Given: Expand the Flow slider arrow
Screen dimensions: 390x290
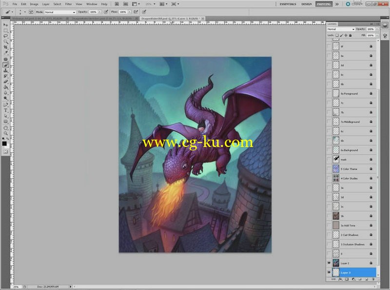Looking at the screenshot, I should click(129, 12).
